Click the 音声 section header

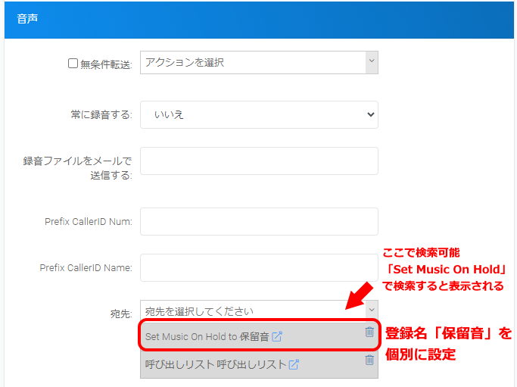pyautogui.click(x=28, y=18)
